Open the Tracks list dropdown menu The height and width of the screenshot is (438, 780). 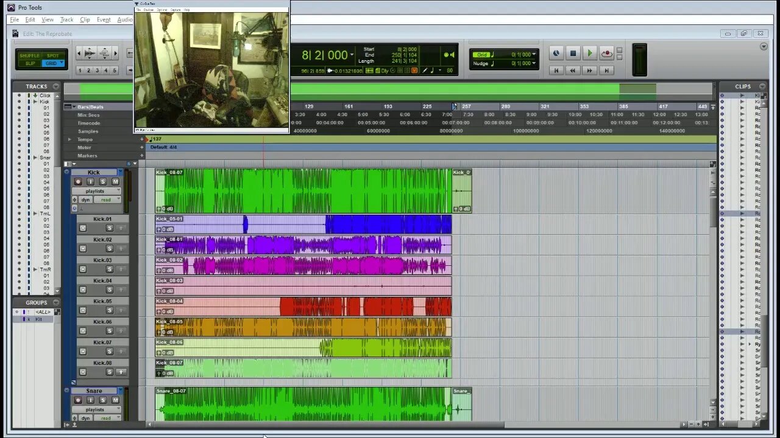pos(55,86)
